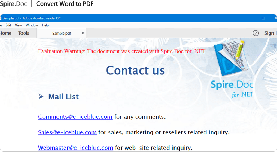Image resolution: width=277 pixels, height=152 pixels.
Task: Open the View menu
Action: pos(18,25)
